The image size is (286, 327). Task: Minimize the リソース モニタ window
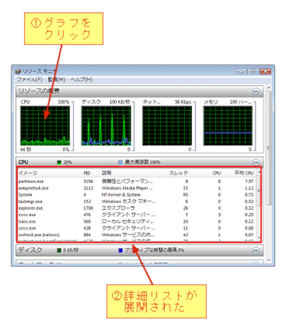point(241,72)
